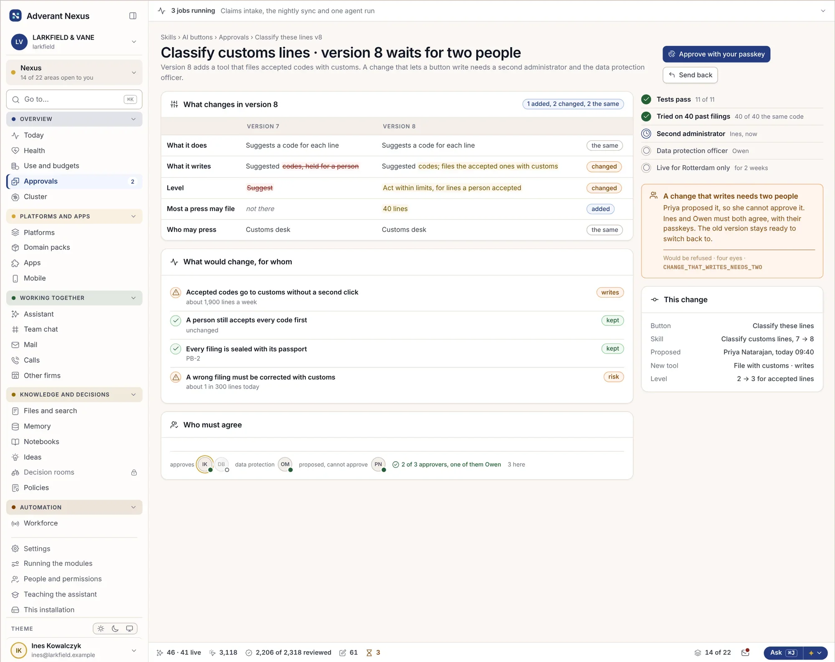Viewport: 835px width, 662px height.
Task: Click the IK approver avatar
Action: (x=205, y=464)
